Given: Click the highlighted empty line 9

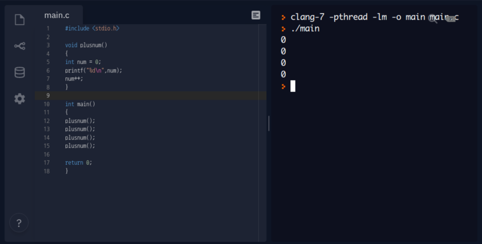Looking at the screenshot, I should 150,96.
